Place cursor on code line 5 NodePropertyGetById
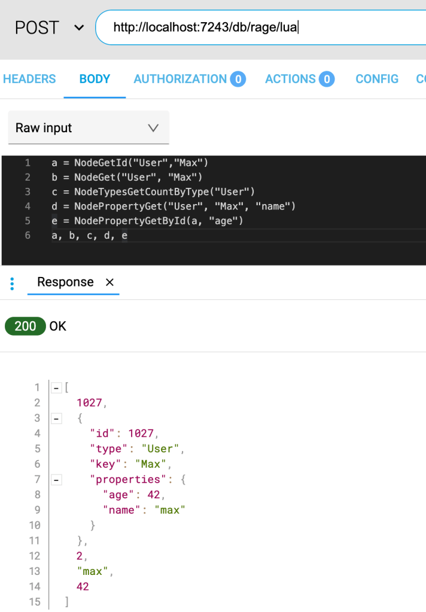This screenshot has width=426, height=612. (x=150, y=221)
